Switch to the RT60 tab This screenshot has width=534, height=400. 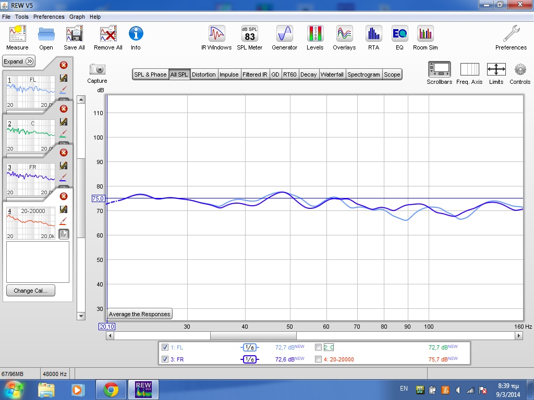click(290, 74)
